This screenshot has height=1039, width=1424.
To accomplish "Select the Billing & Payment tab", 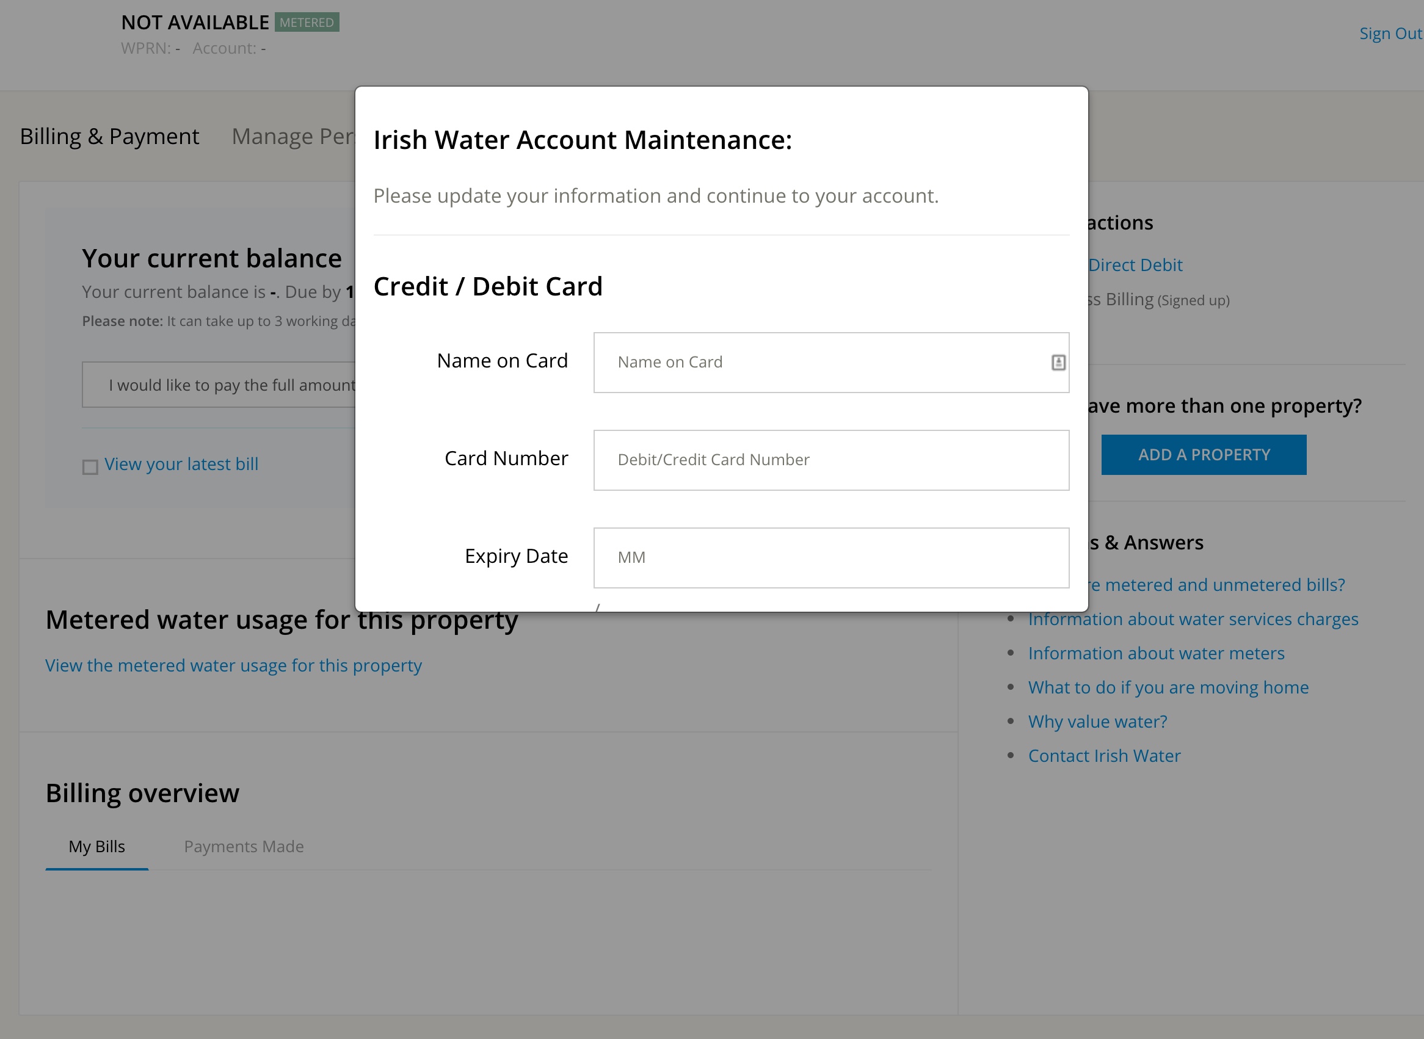I will 108,136.
